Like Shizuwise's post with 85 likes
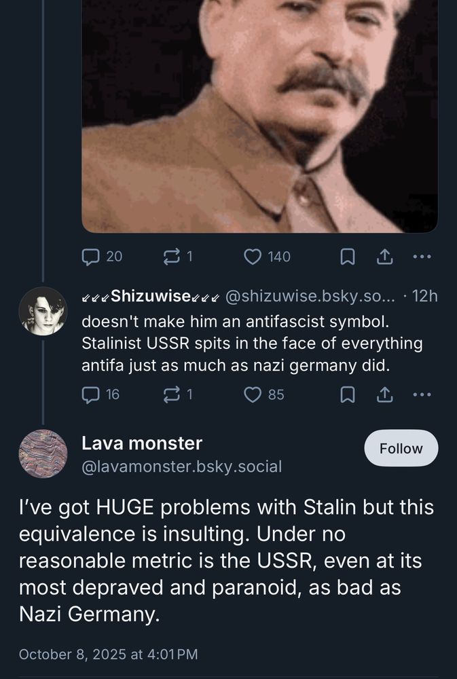 pyautogui.click(x=253, y=394)
